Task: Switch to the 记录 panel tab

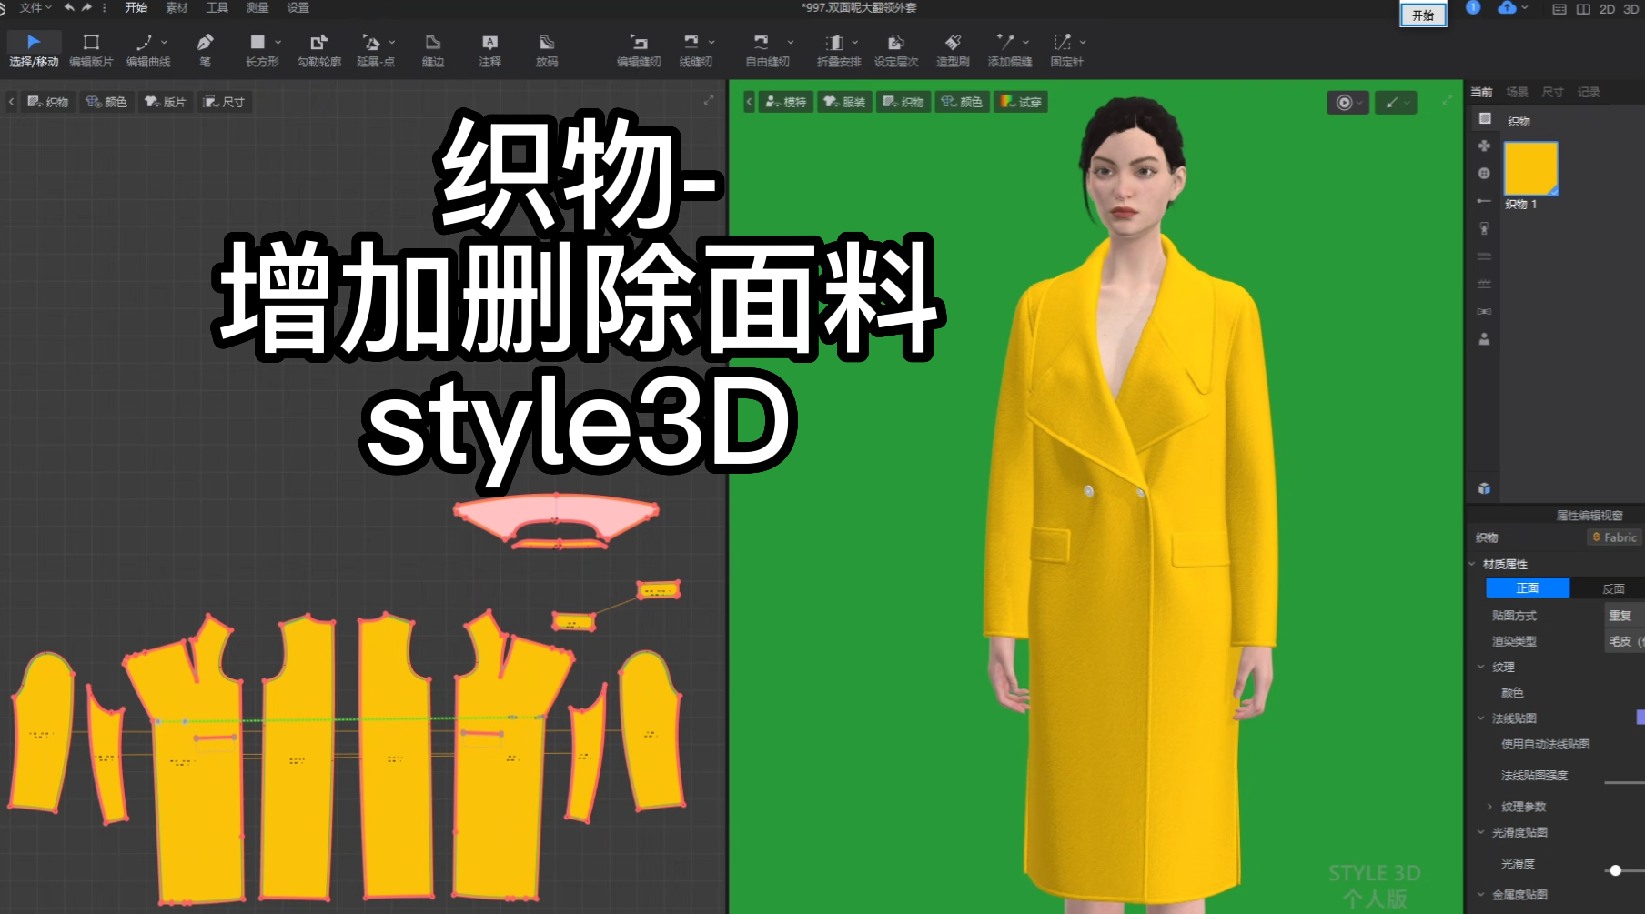Action: pos(1589,92)
